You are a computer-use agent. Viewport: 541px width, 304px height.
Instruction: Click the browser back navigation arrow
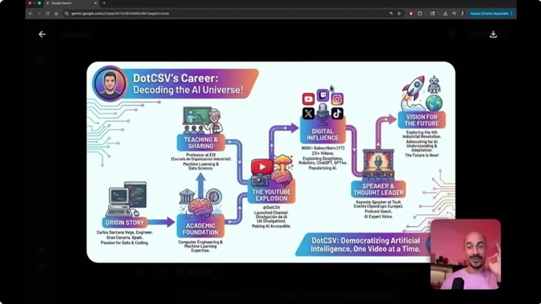coord(30,14)
